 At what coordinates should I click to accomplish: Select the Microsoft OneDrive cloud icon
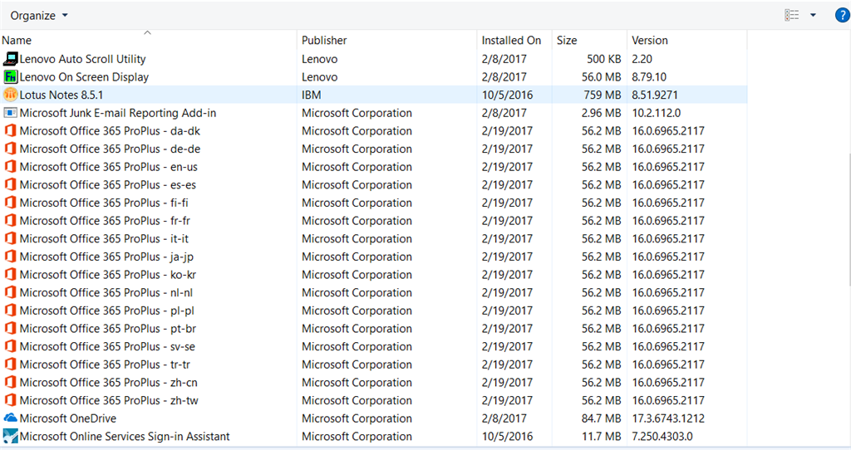(11, 418)
